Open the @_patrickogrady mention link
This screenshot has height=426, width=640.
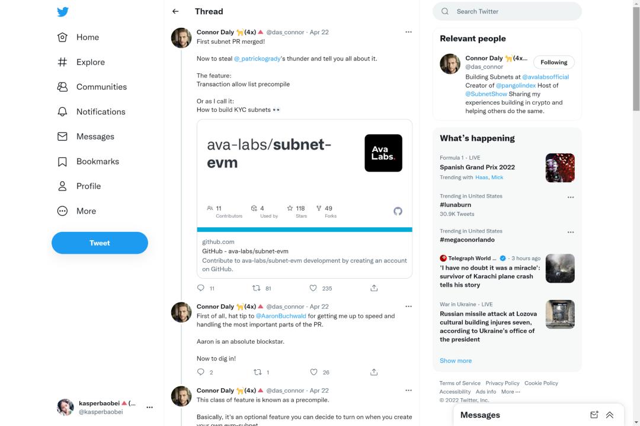(257, 59)
